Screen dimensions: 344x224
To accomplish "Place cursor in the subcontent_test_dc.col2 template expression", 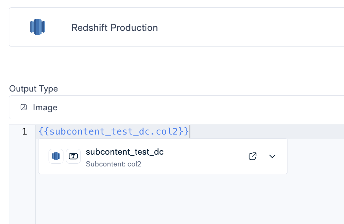I will coord(114,132).
